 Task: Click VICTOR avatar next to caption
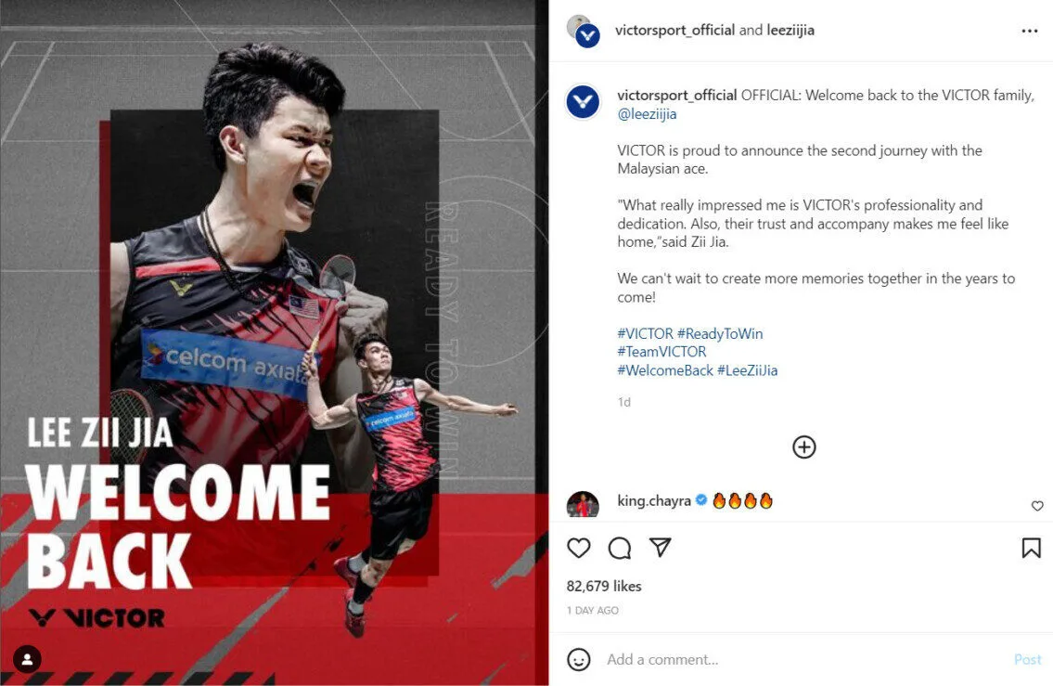click(x=583, y=102)
